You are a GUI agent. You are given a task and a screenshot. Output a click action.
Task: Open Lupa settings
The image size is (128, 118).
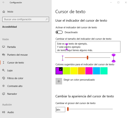pyautogui.click(x=10, y=70)
